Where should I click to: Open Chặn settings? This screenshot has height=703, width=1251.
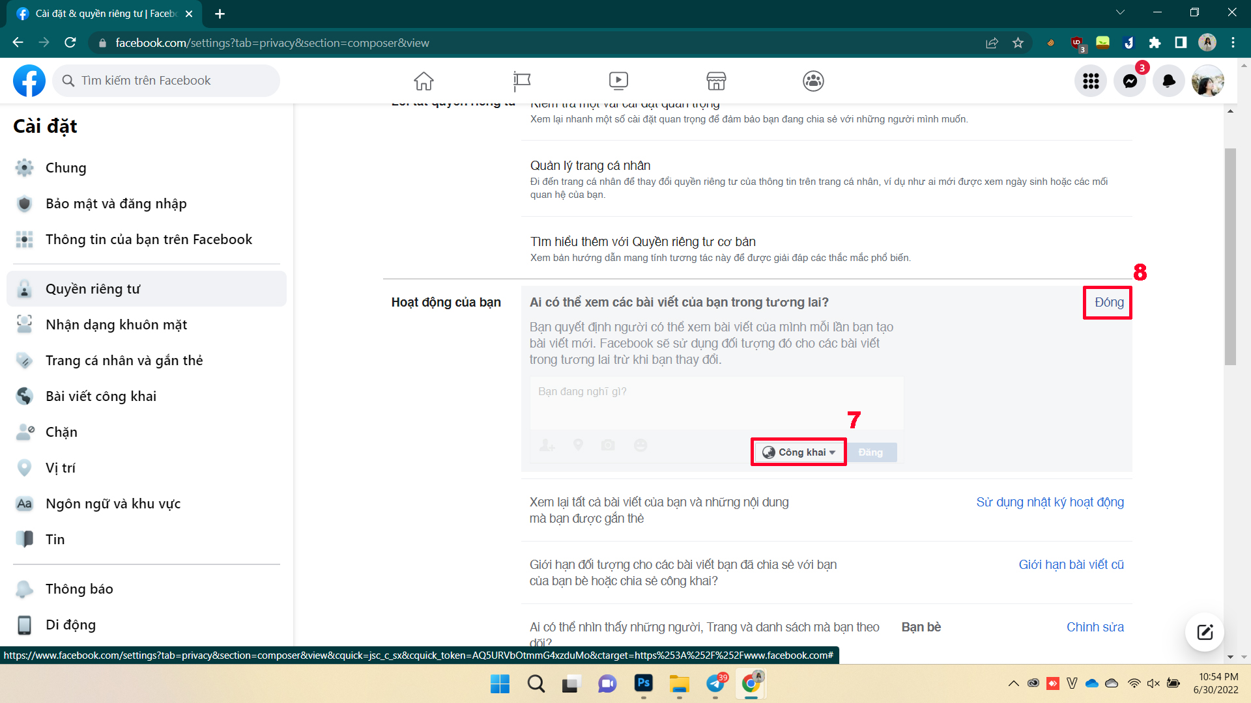click(x=147, y=432)
